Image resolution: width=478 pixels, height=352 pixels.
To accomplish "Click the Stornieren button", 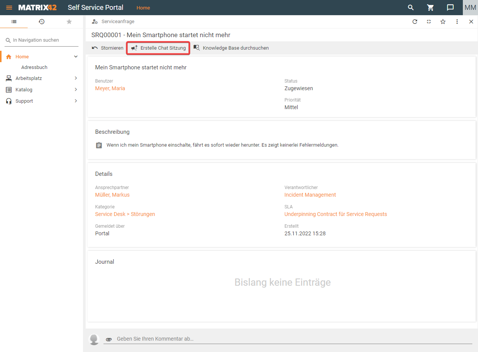I will pyautogui.click(x=108, y=48).
